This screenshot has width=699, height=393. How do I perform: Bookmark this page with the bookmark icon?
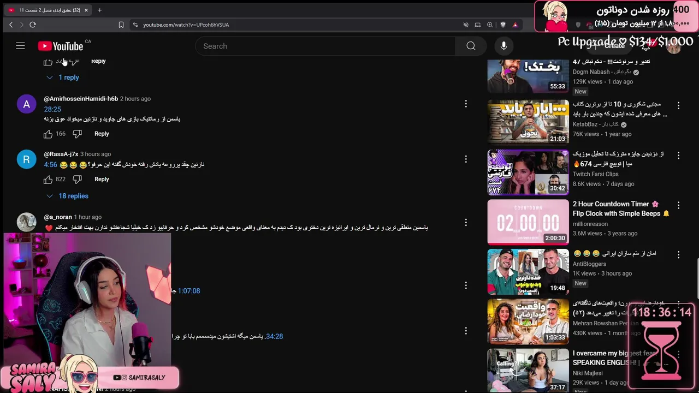click(121, 25)
